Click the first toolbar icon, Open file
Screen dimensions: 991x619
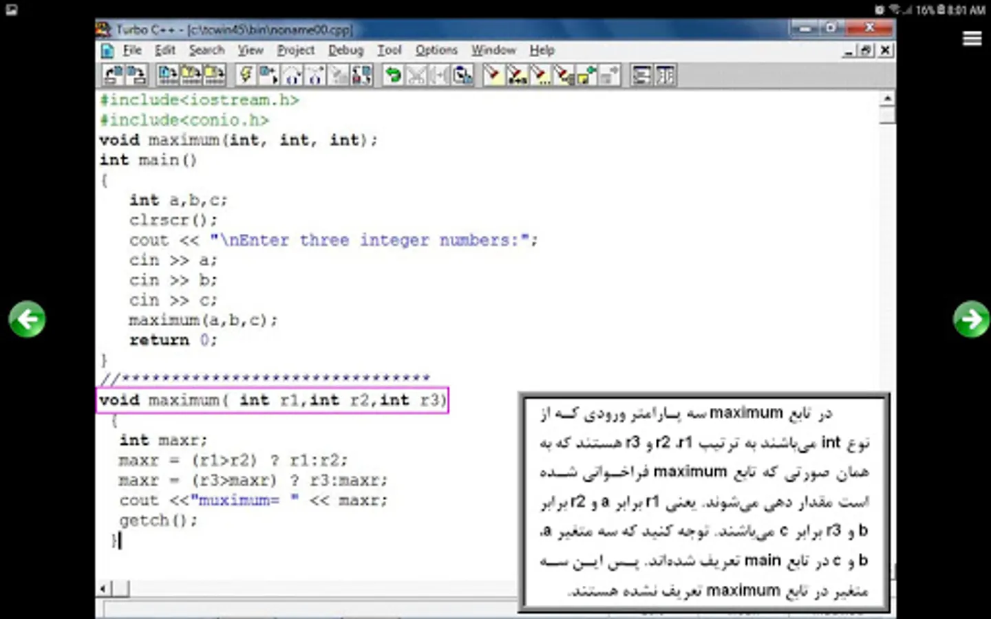[x=114, y=75]
